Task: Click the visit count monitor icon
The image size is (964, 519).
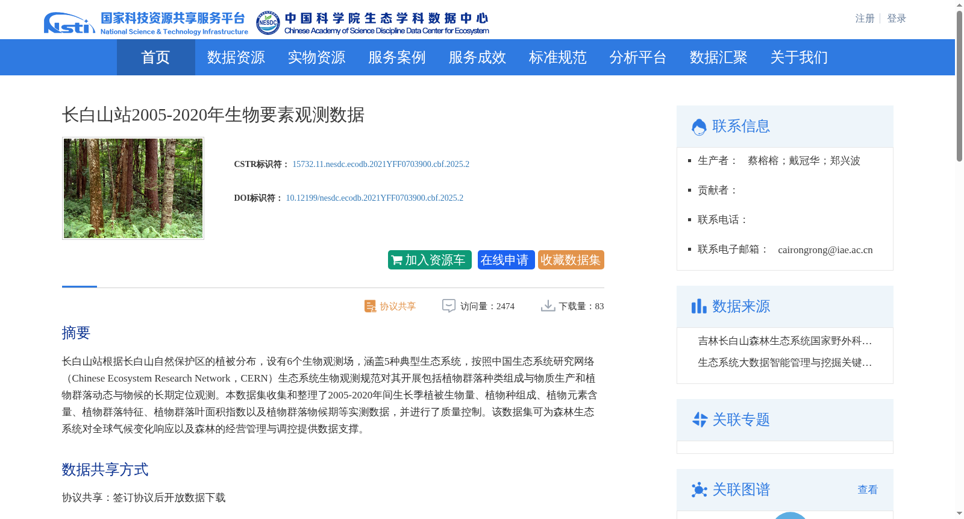Action: pos(449,306)
